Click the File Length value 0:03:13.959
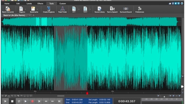 [x=105, y=102]
